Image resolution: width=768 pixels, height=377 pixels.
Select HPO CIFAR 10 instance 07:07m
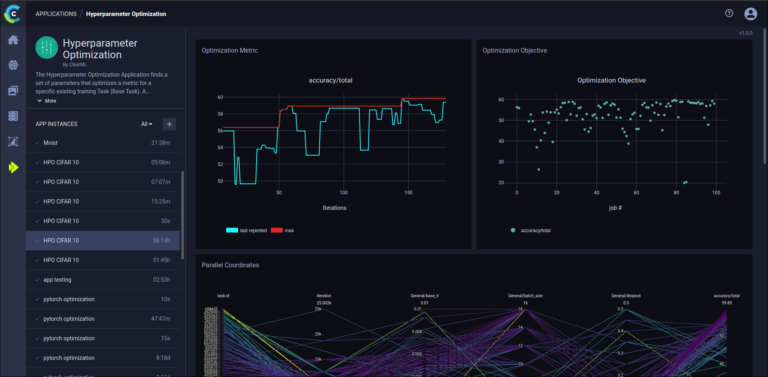coord(103,182)
